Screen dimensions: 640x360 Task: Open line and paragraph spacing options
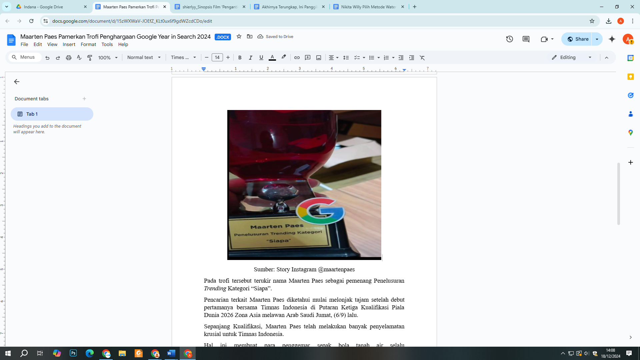pos(346,58)
